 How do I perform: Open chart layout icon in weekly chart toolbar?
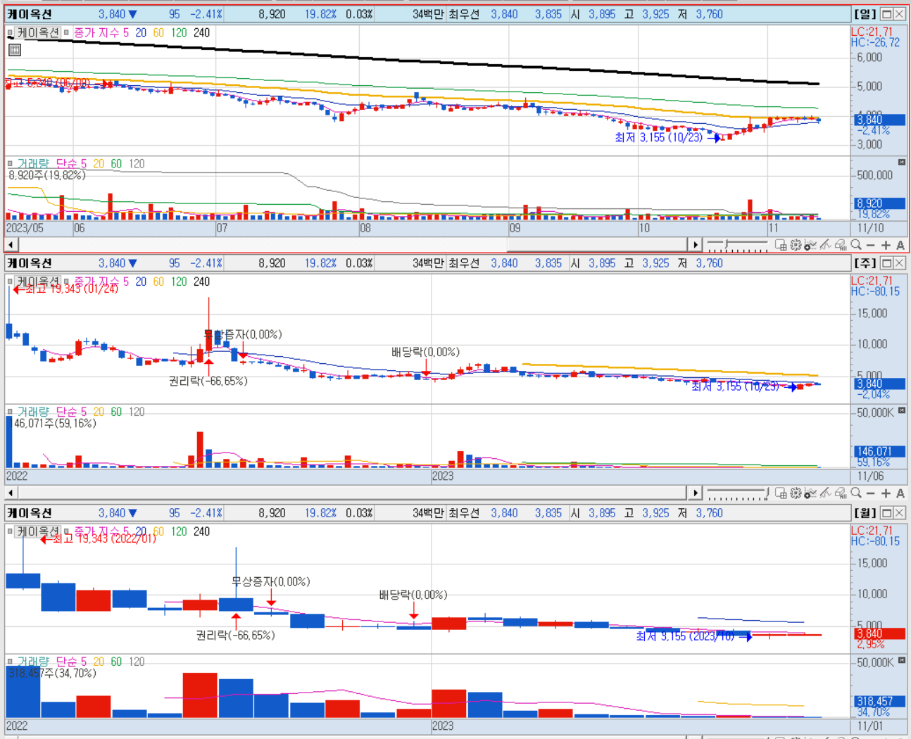click(781, 493)
